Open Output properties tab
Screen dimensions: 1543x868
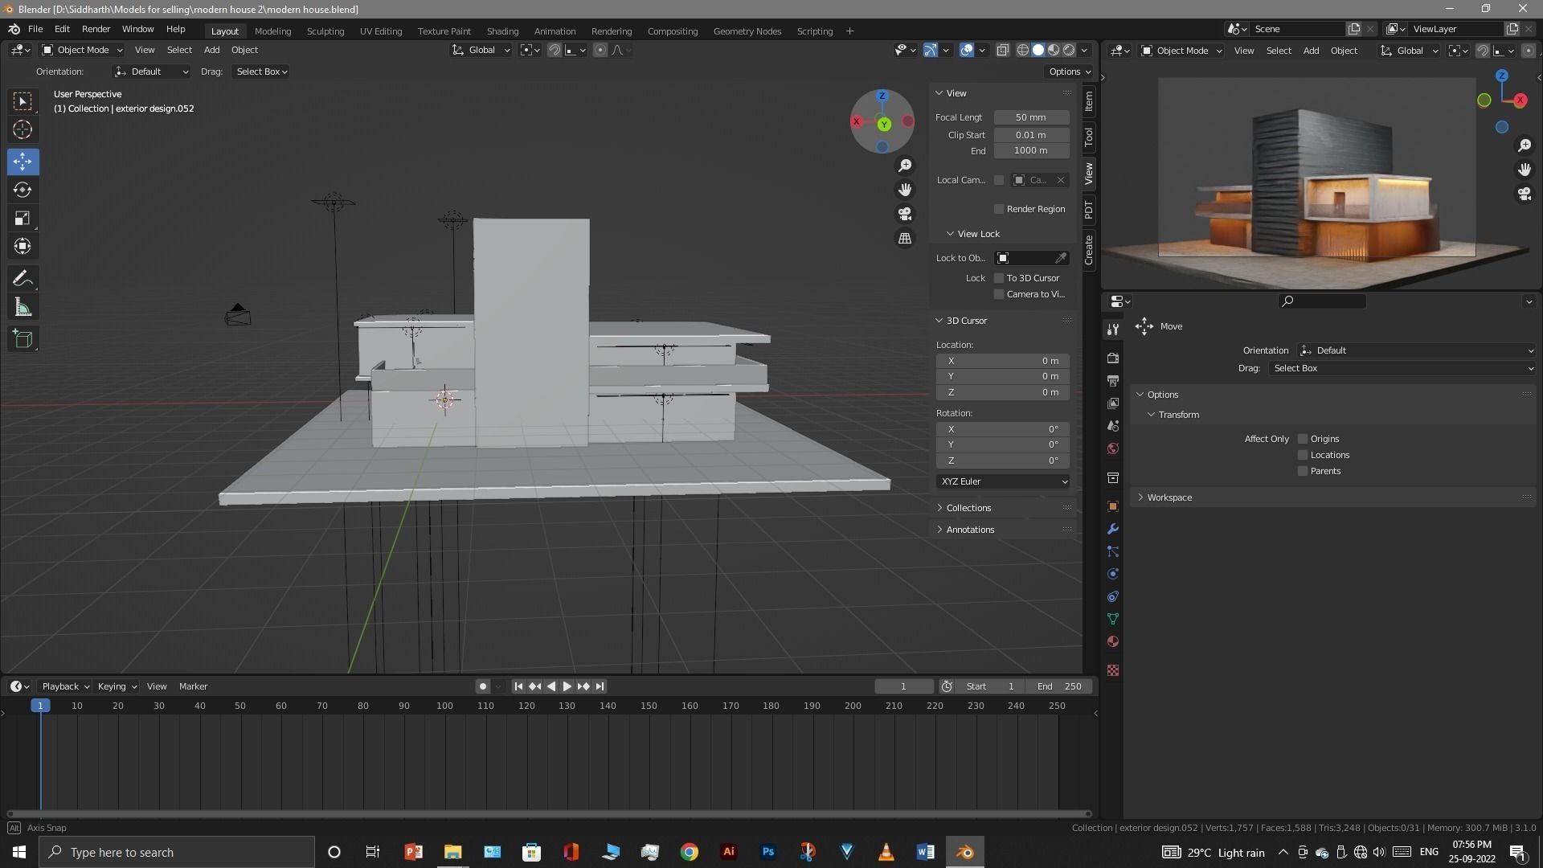[x=1113, y=380]
